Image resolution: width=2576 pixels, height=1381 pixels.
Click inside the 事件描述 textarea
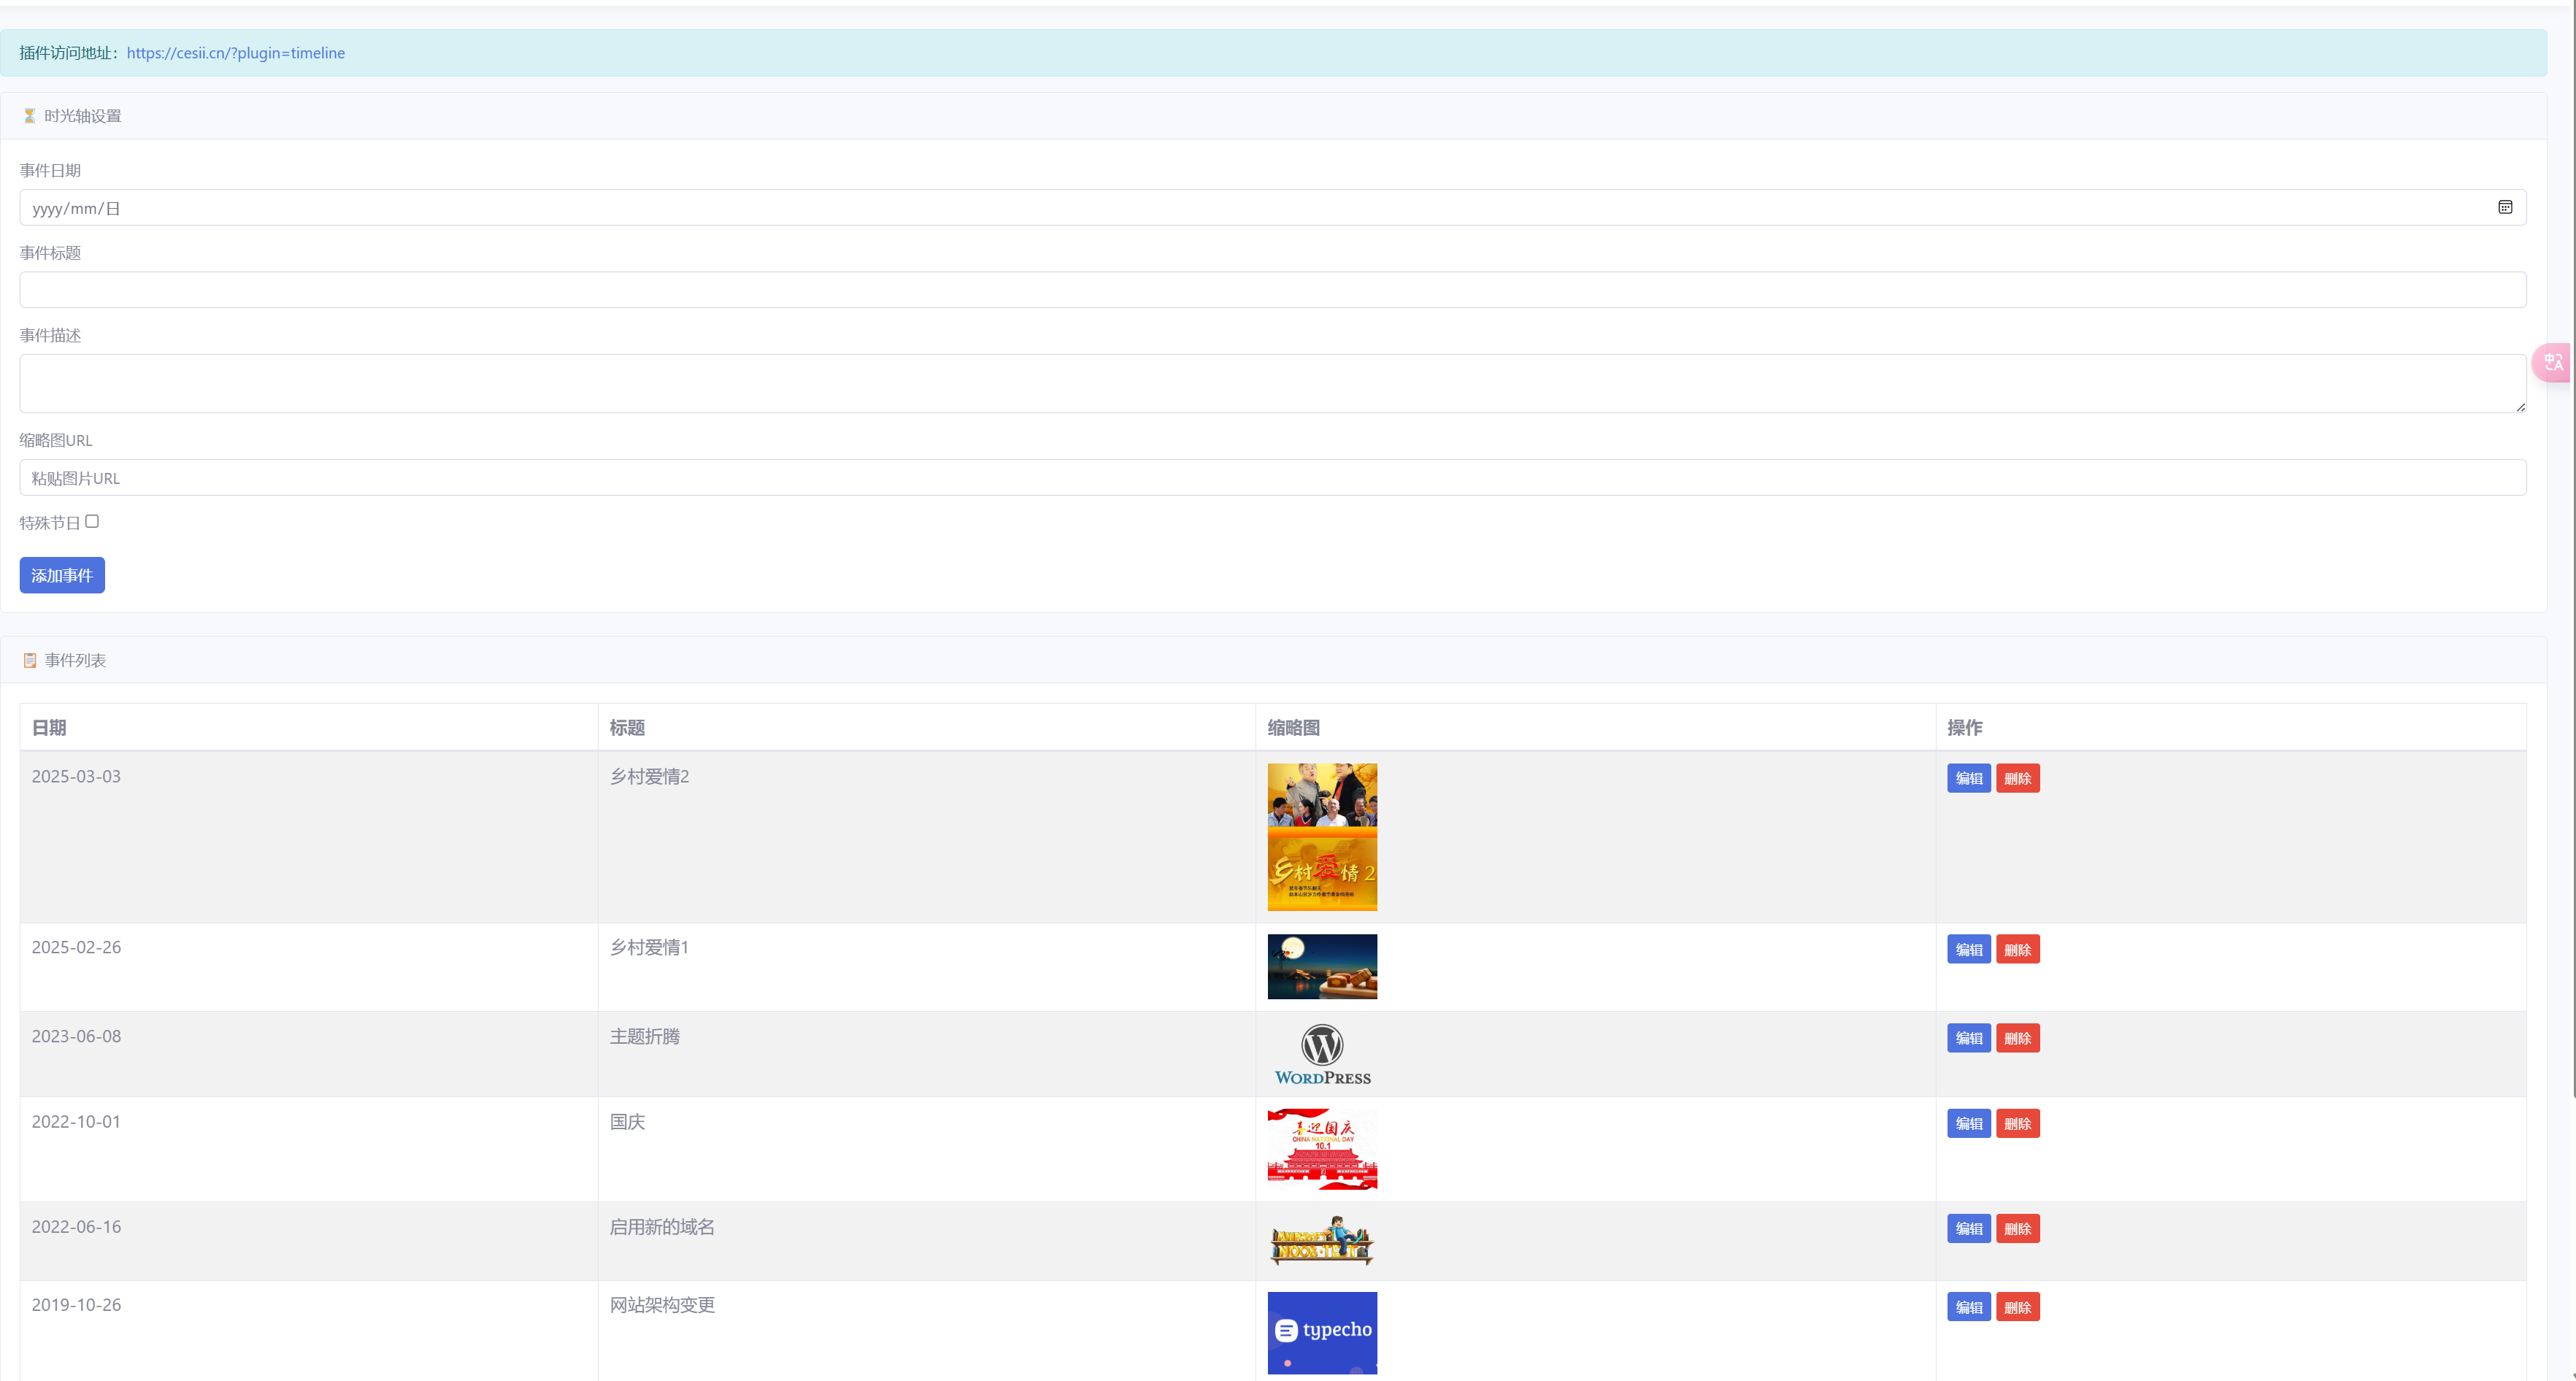pos(1272,383)
